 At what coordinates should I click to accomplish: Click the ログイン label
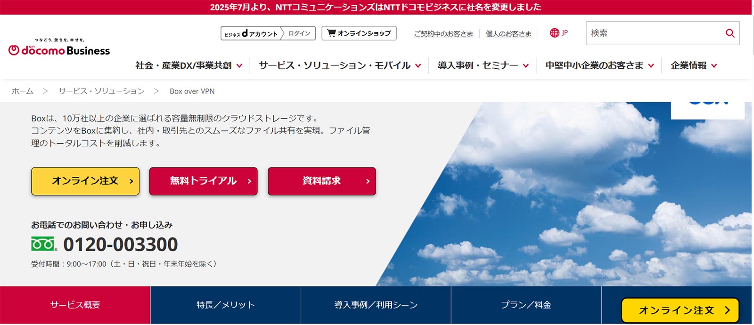[x=299, y=33]
